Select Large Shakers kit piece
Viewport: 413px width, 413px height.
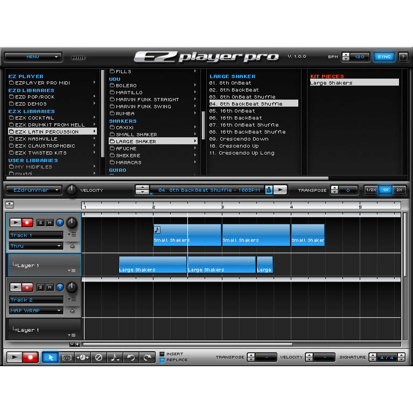point(354,83)
